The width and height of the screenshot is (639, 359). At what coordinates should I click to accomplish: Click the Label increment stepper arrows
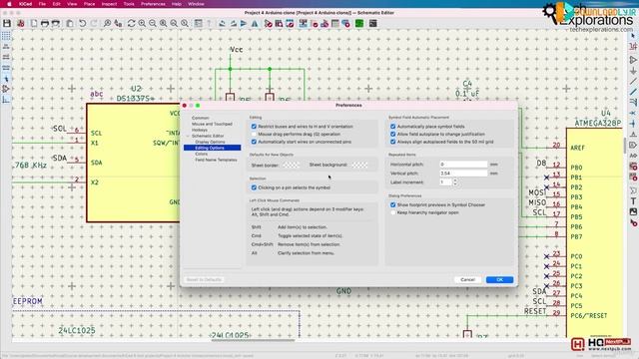(455, 181)
